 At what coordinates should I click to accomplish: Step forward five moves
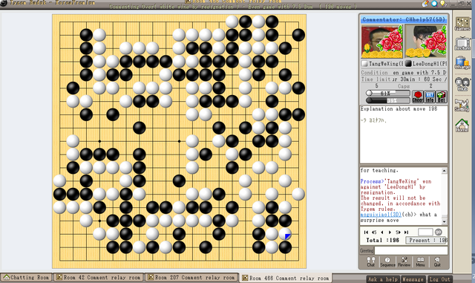point(398,232)
